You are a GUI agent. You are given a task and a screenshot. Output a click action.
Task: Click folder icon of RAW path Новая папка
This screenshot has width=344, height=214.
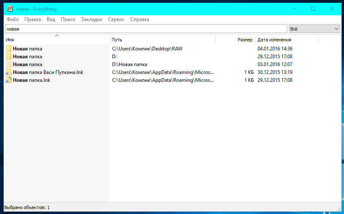(x=9, y=49)
